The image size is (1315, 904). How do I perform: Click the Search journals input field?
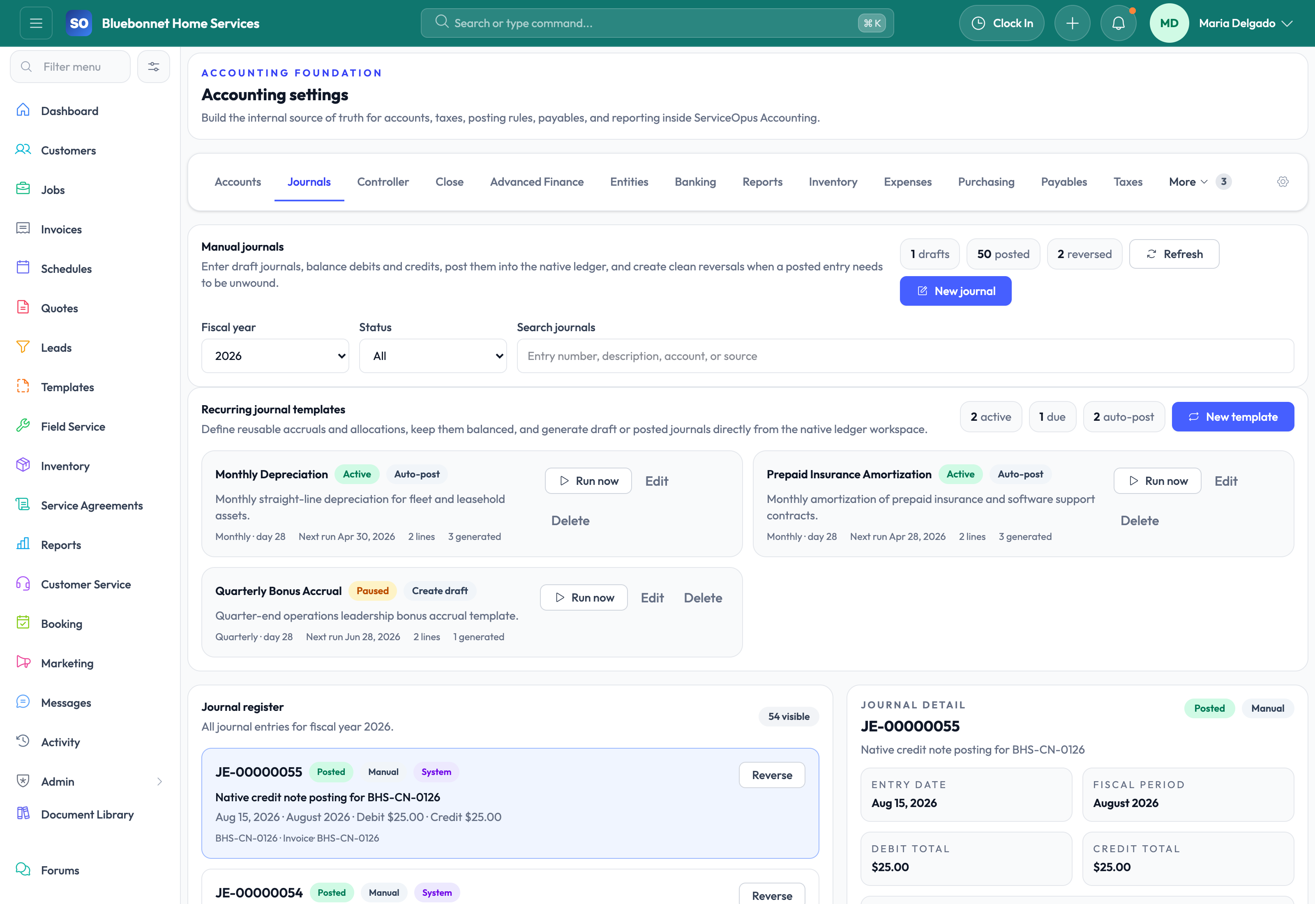click(905, 356)
